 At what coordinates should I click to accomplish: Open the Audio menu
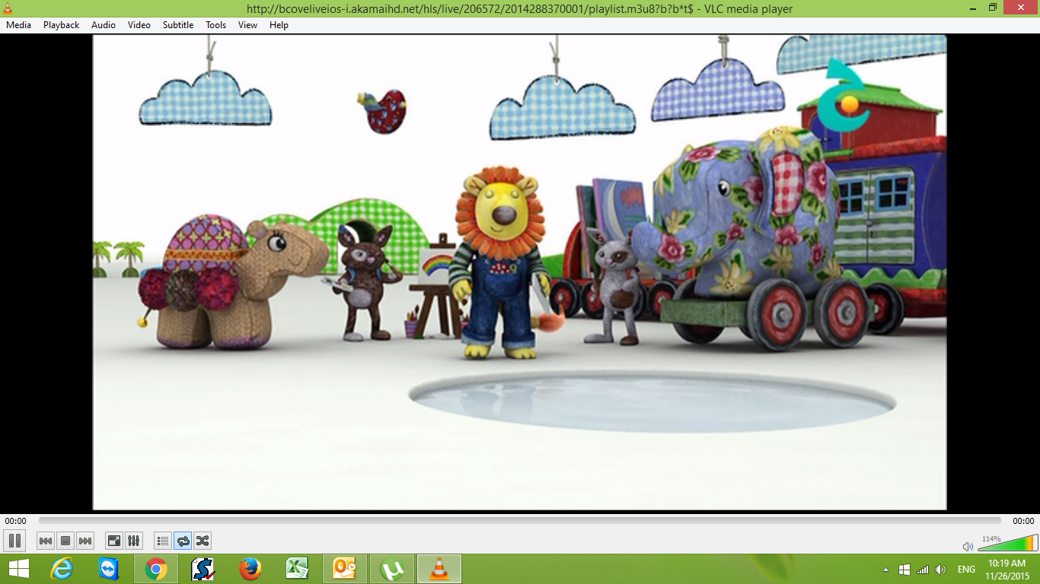pos(104,25)
